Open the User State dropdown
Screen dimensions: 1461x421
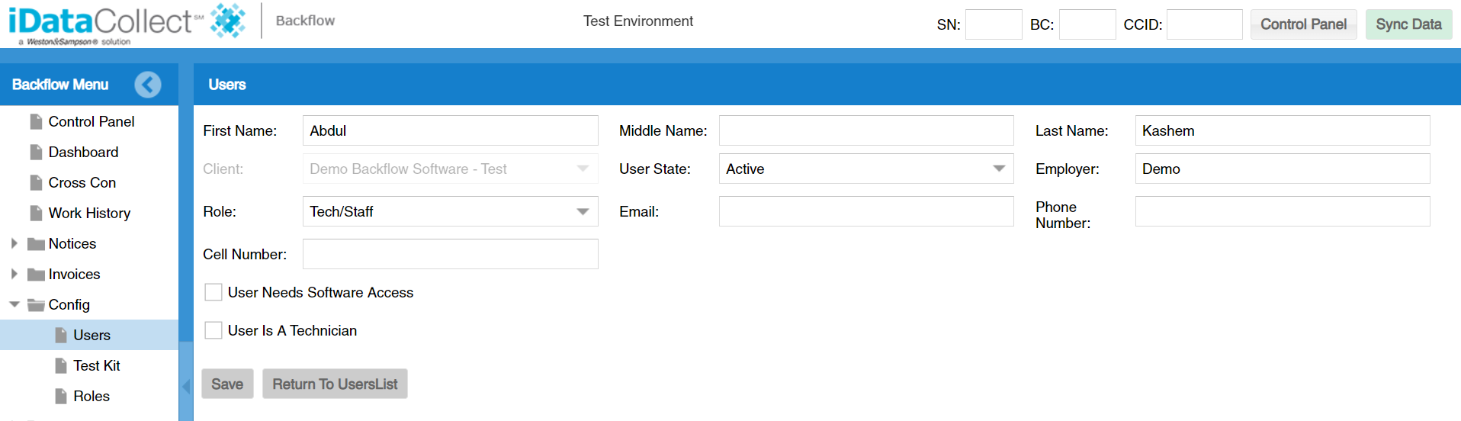click(x=999, y=169)
